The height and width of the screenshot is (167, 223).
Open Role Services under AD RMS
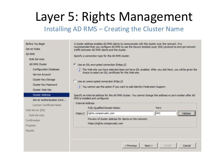37,59
